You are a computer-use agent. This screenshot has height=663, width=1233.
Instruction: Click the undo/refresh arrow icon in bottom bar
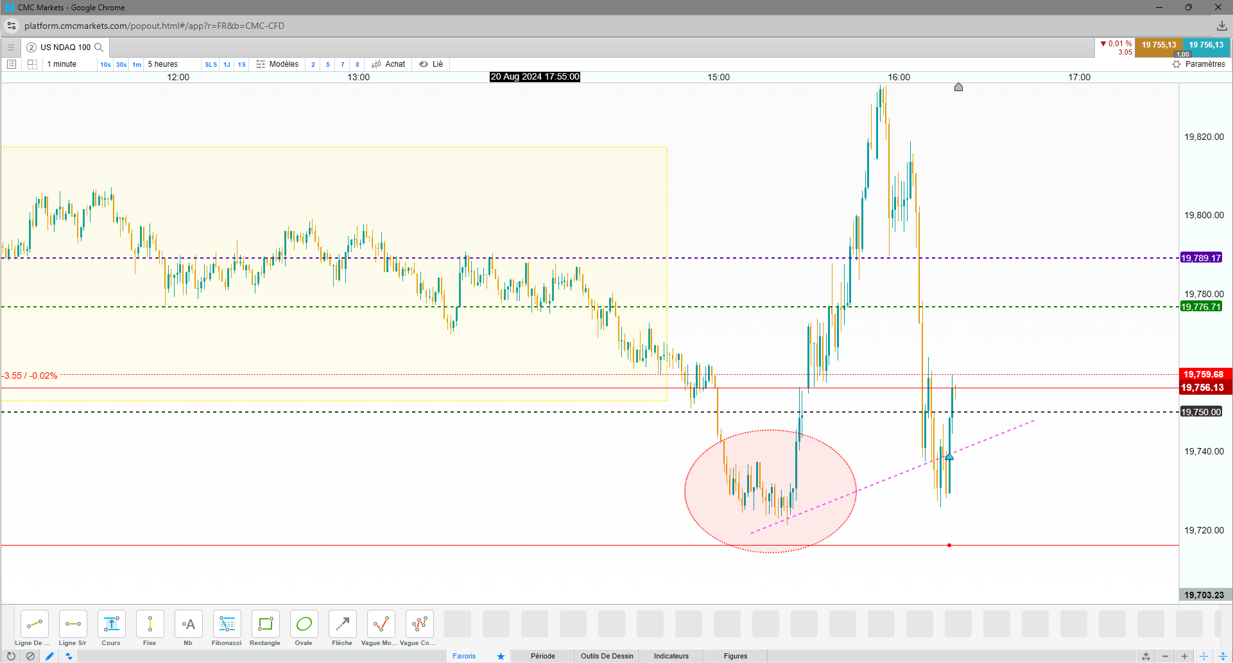tap(11, 656)
